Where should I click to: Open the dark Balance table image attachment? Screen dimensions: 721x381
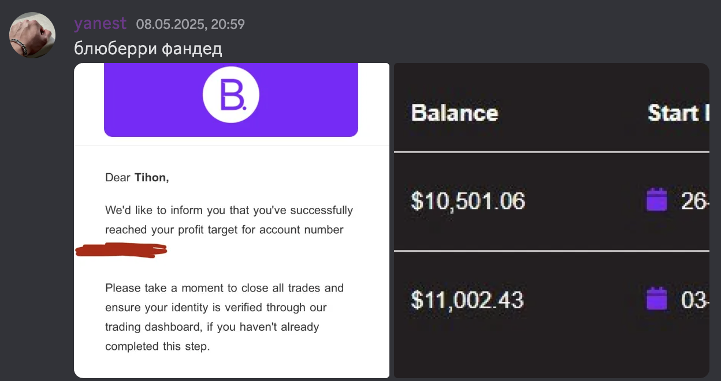pyautogui.click(x=552, y=221)
